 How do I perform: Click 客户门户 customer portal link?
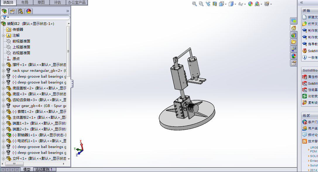click(x=313, y=122)
